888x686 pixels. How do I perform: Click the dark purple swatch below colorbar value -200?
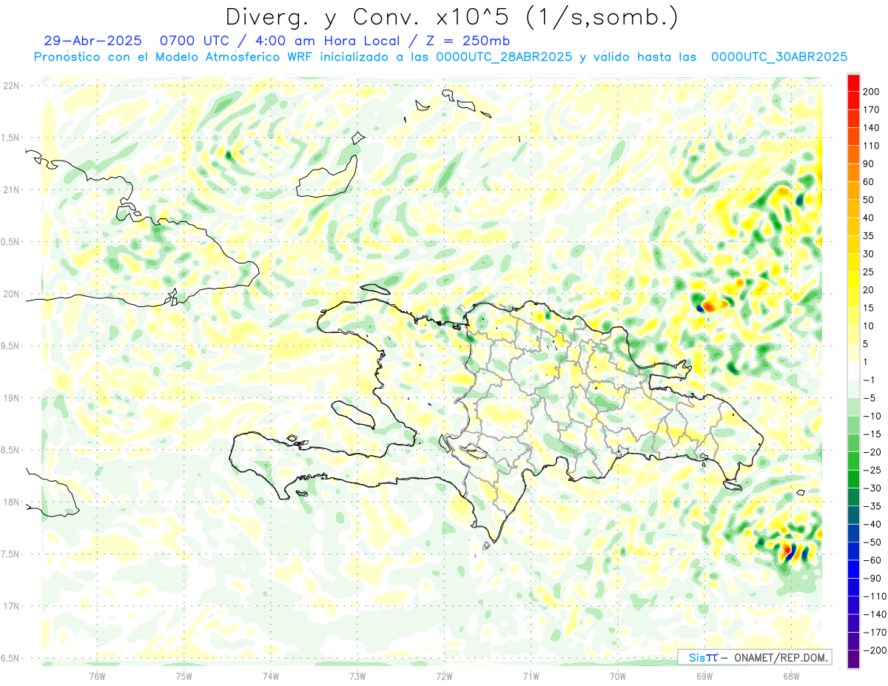tap(853, 659)
